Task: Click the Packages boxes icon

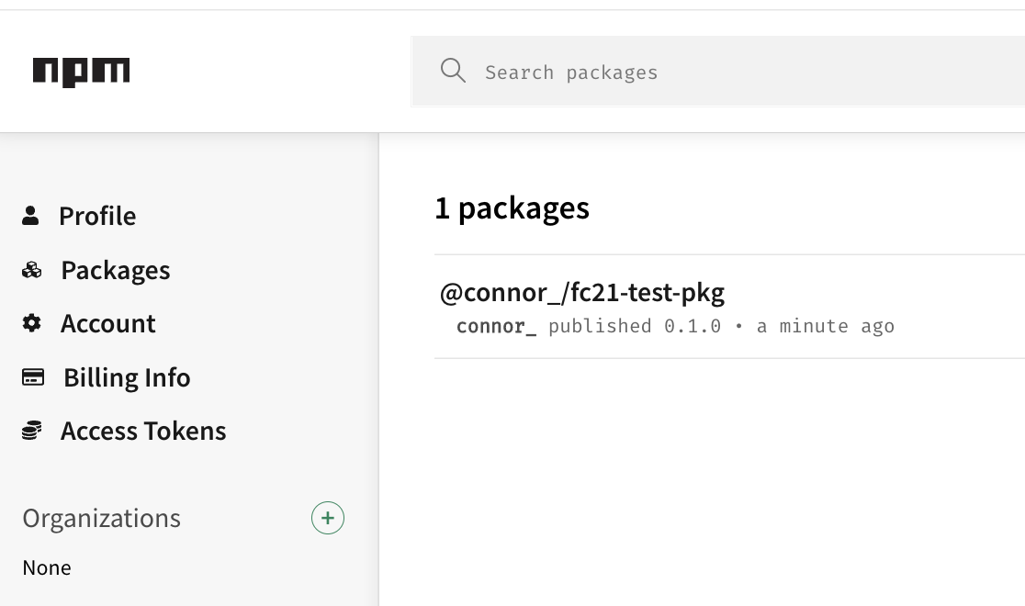Action: coord(32,270)
